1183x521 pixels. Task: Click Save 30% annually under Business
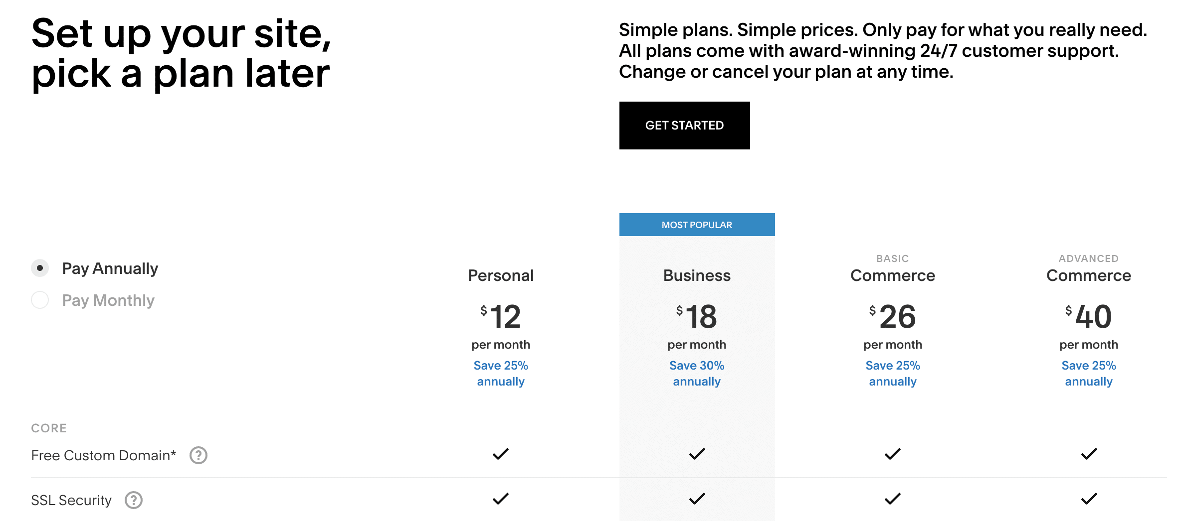click(697, 373)
